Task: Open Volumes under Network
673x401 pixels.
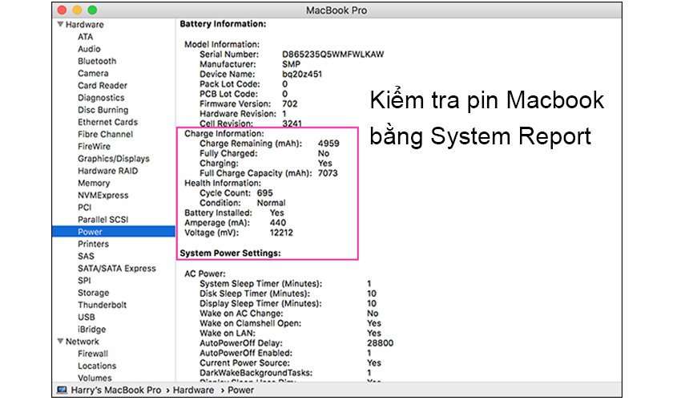Action: [95, 378]
